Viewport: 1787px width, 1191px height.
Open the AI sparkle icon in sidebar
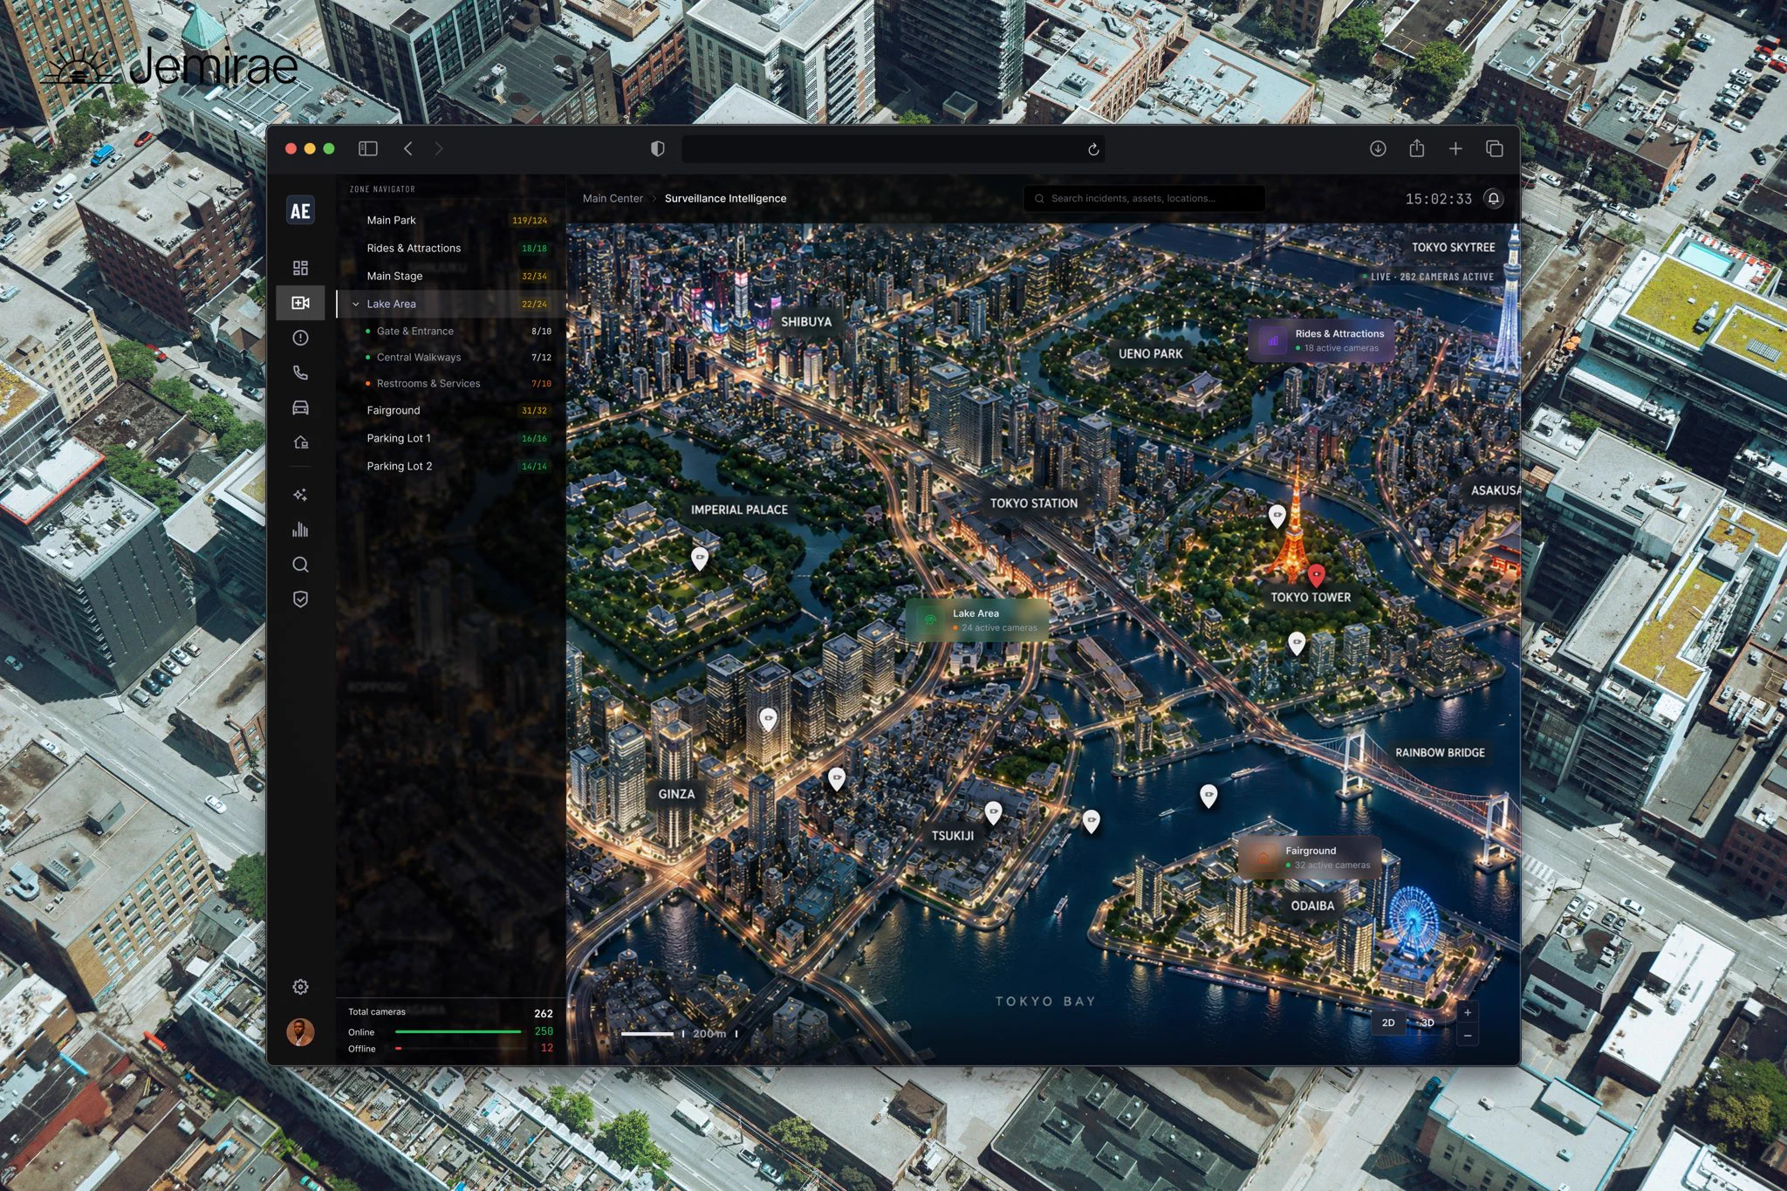click(x=300, y=495)
